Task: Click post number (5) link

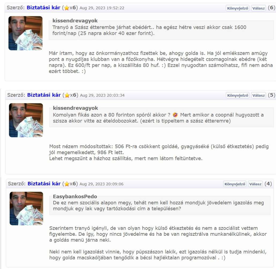Action: click(271, 95)
